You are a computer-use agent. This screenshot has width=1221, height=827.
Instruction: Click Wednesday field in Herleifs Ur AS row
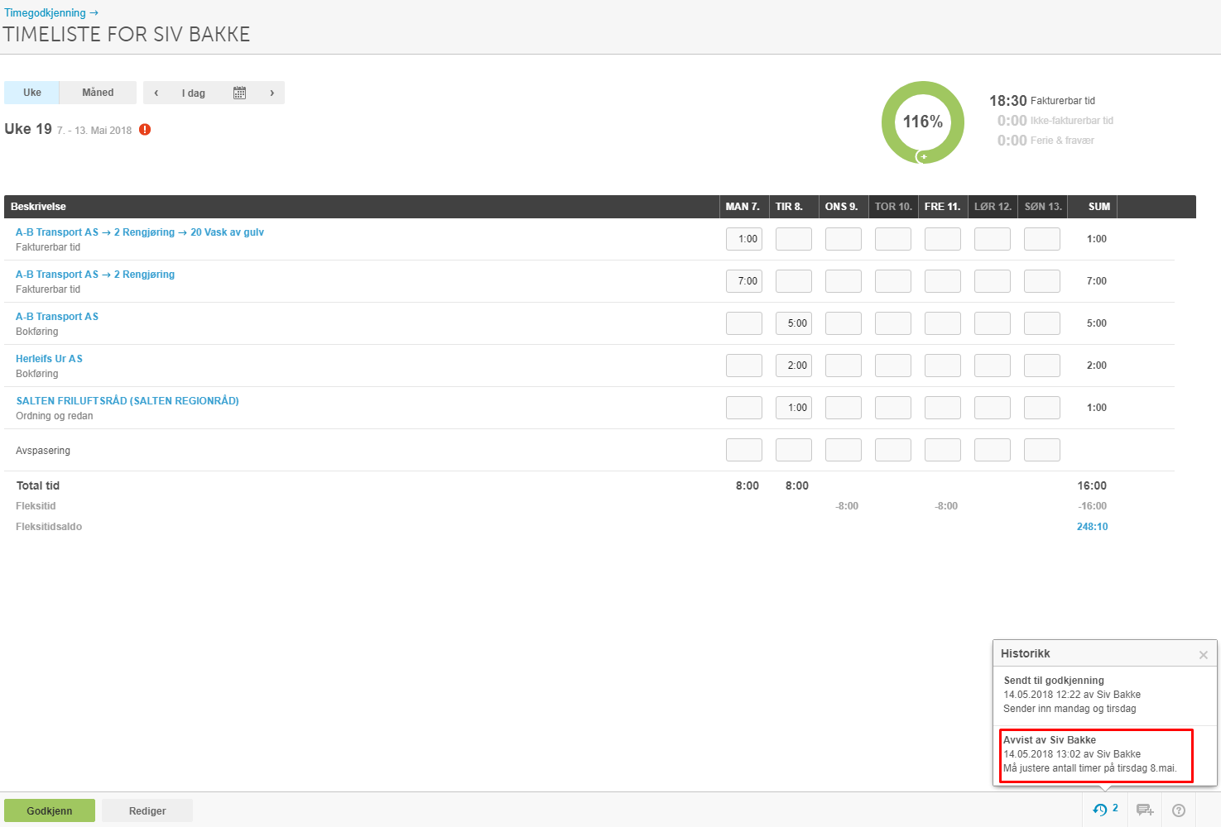tap(844, 366)
